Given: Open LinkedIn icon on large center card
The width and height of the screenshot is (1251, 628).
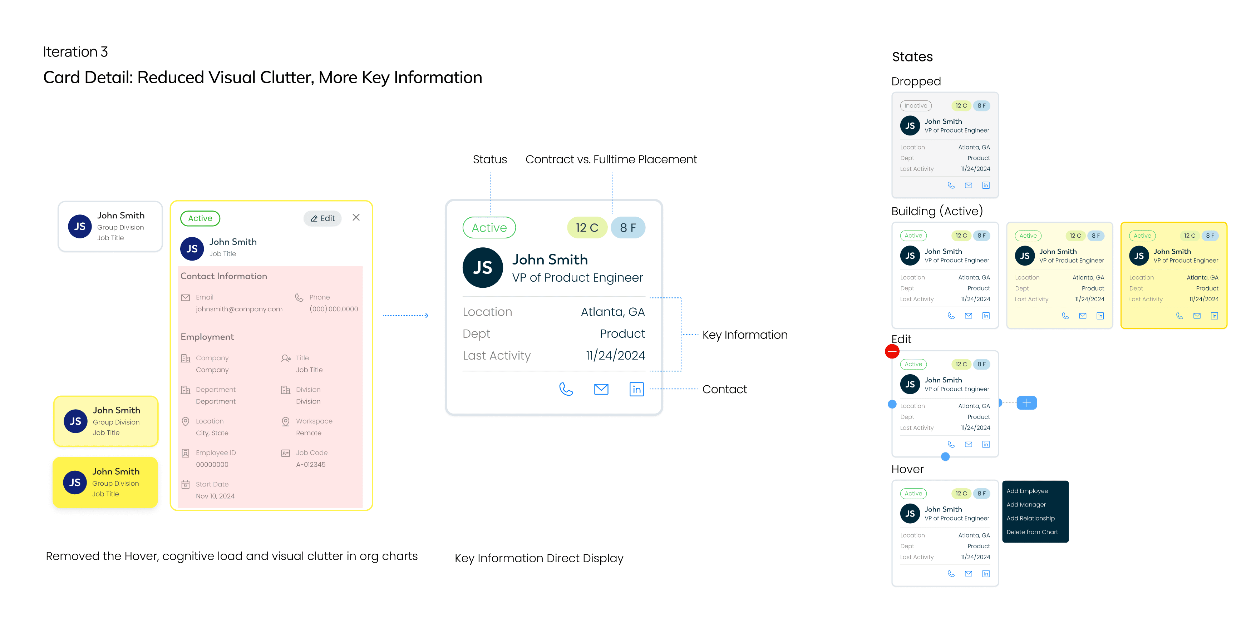Looking at the screenshot, I should tap(636, 389).
